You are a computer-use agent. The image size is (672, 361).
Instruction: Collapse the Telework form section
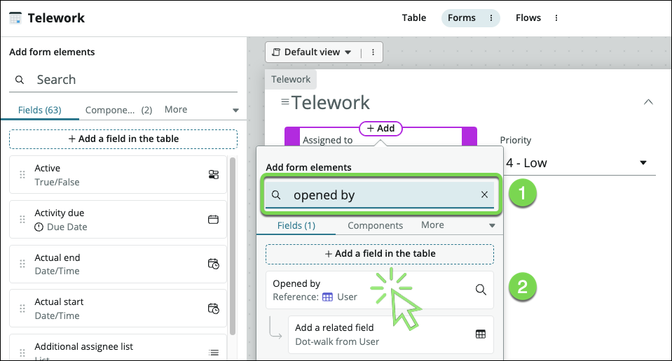[648, 102]
